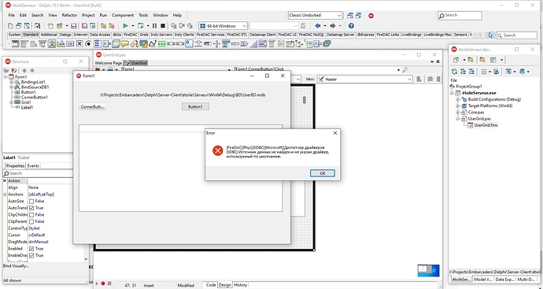Click the red desktop speed-setting icon
543x289 pixels.
[x=371, y=16]
